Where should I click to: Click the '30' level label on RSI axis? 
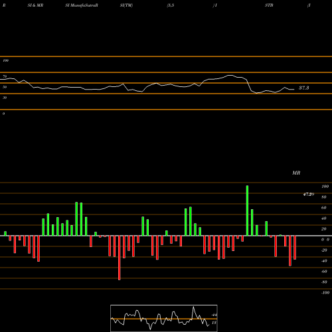pyautogui.click(x=5, y=98)
